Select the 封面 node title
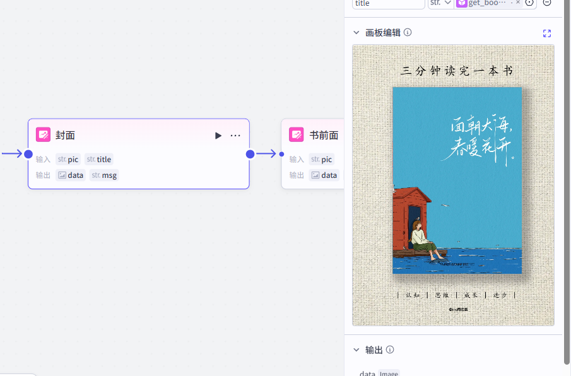Screen dimensions: 571x376 (65, 136)
